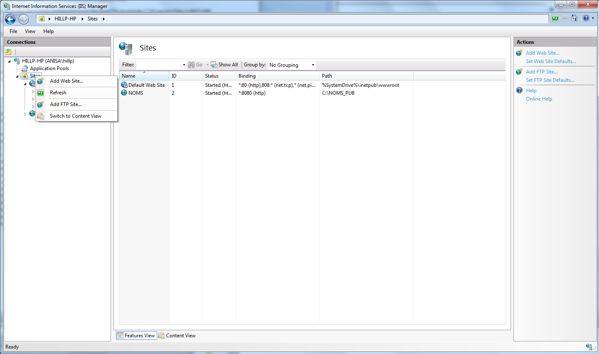Click the greyed-out Stop icon near address bar

pyautogui.click(x=564, y=18)
